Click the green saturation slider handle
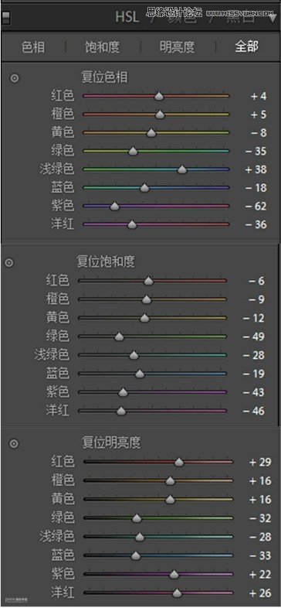The height and width of the screenshot is (608, 281). pyautogui.click(x=119, y=336)
